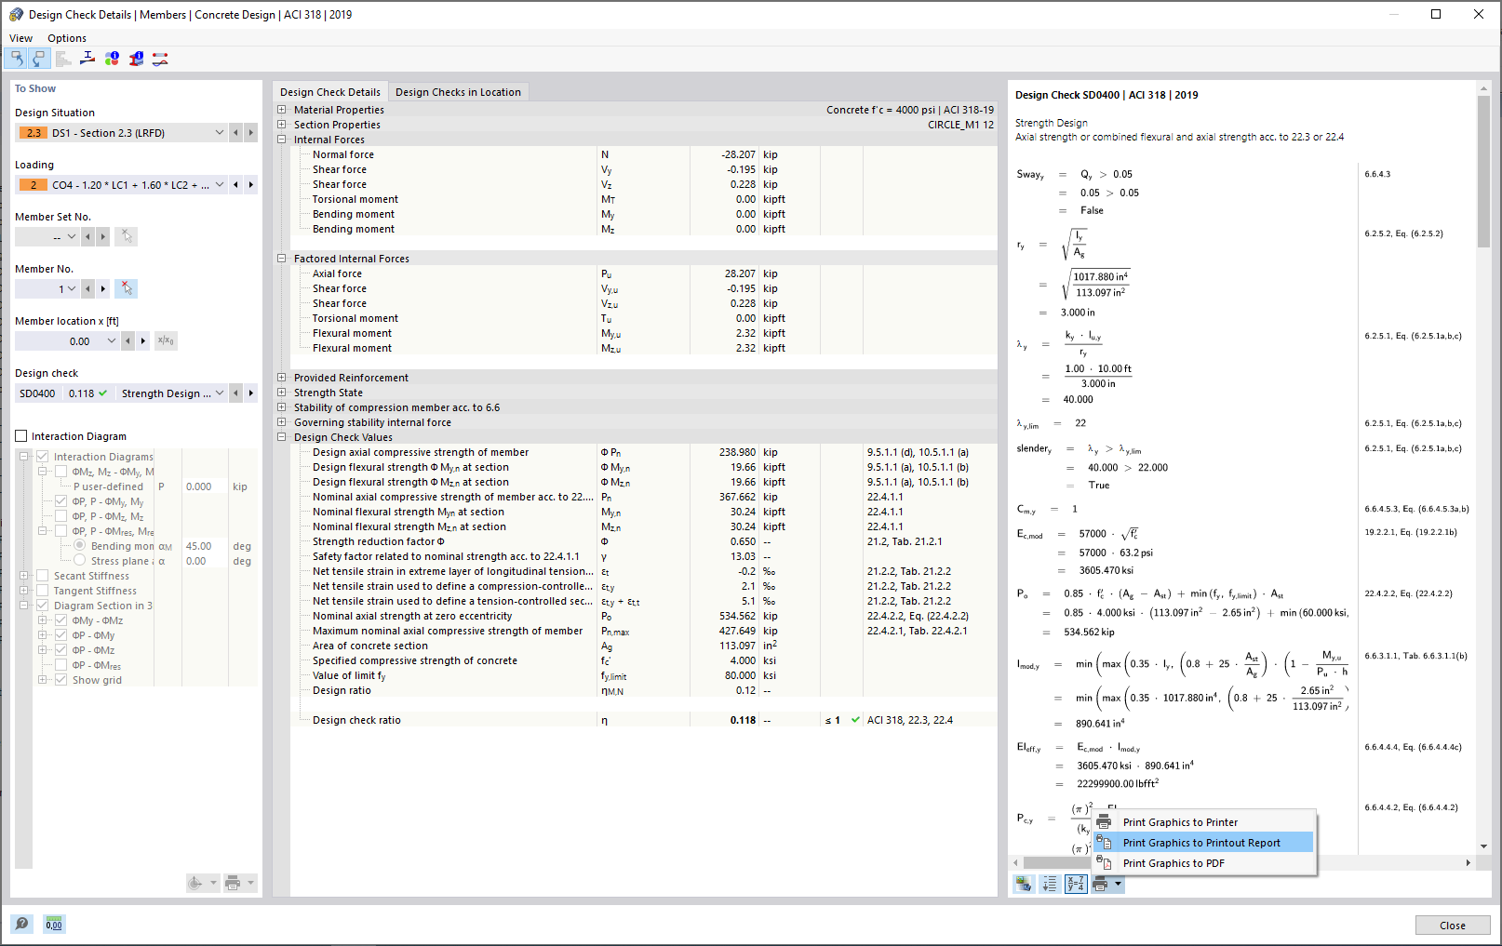Viewport: 1502px width, 946px height.
Task: Open the Options menu
Action: [x=67, y=38]
